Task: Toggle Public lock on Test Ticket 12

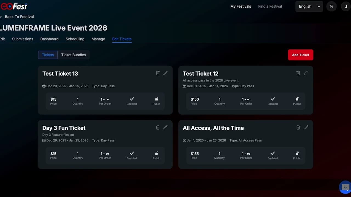Action: pyautogui.click(x=297, y=99)
